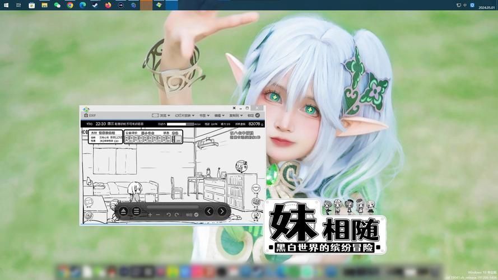
Task: Toggle the lock checkmark in the top toolbar
Action: (x=257, y=115)
